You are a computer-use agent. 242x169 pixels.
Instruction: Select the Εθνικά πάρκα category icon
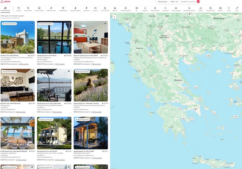click(29, 9)
